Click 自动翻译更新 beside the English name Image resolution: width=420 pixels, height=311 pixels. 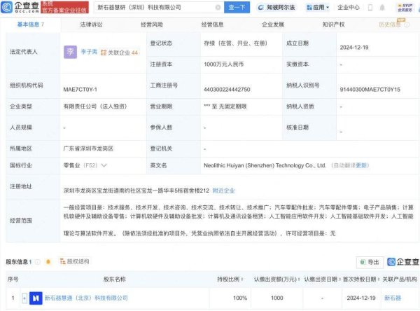pos(350,165)
